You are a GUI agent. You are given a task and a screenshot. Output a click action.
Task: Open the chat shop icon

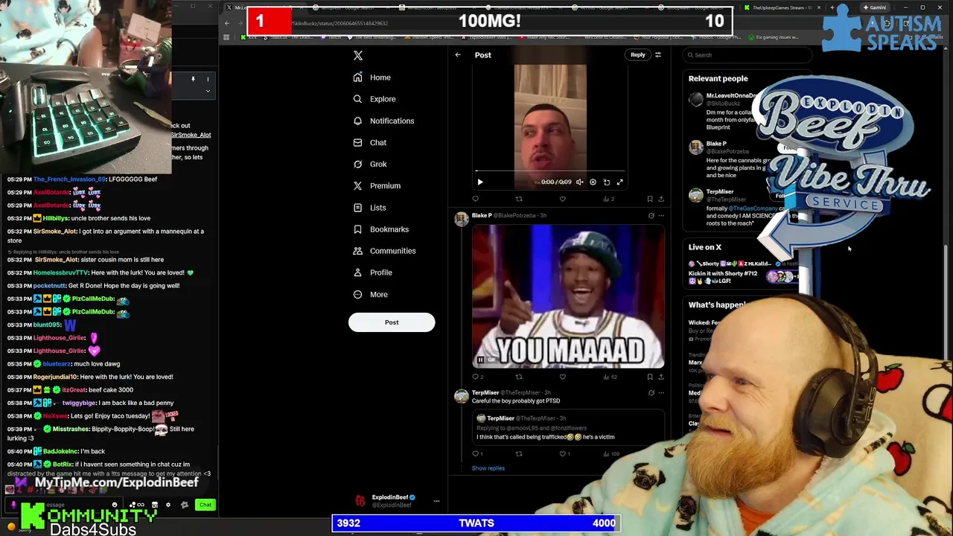click(154, 505)
